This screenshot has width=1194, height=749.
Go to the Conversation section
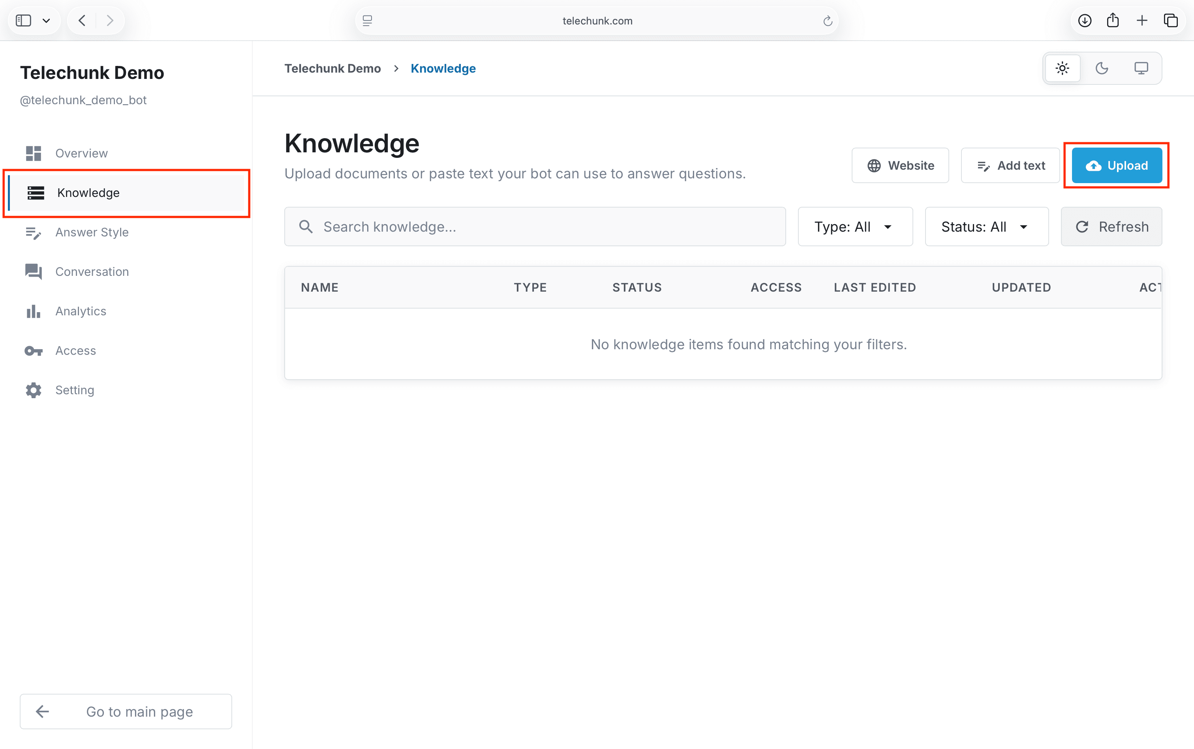(x=126, y=272)
